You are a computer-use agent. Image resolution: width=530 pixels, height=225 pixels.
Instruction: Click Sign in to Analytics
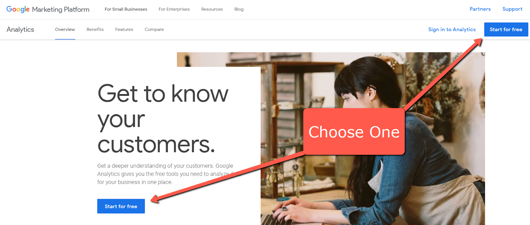(x=452, y=29)
